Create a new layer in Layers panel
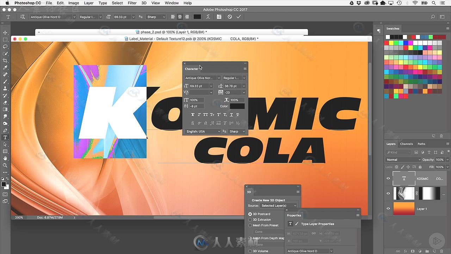Screen dimensions: 451x254 pyautogui.click(x=434, y=251)
